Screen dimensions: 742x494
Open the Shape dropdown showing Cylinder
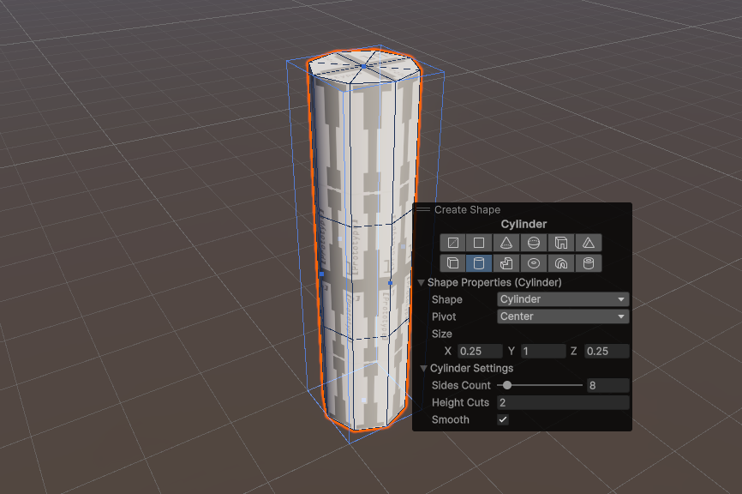pos(563,299)
